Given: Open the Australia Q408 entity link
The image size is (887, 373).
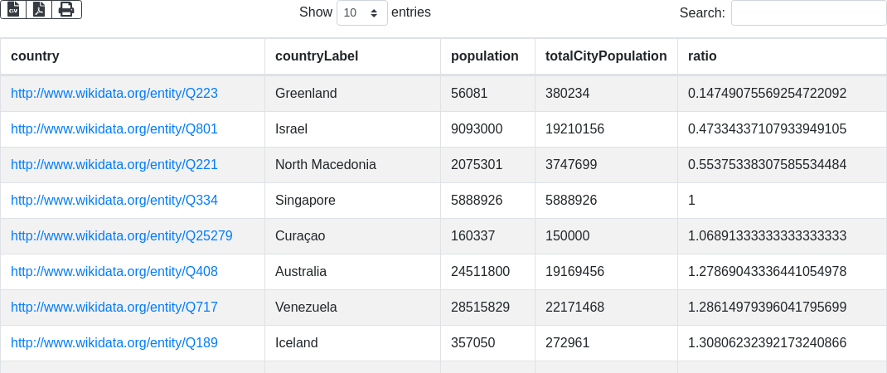Looking at the screenshot, I should (114, 272).
